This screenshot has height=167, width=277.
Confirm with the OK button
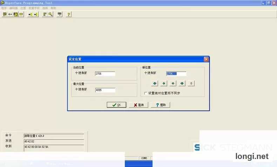pos(116,105)
